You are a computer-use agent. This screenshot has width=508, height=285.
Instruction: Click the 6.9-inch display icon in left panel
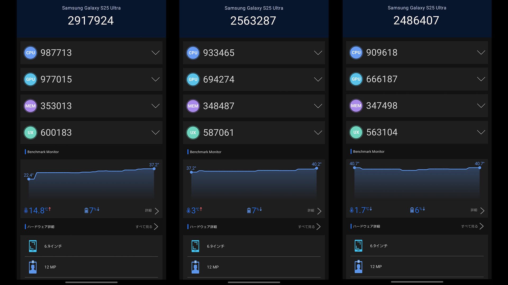[x=33, y=246]
